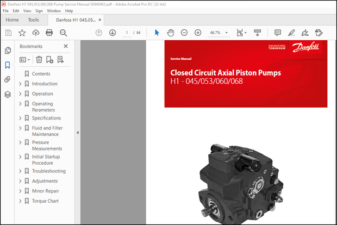Print the document
337x225 pixels.
pyautogui.click(x=49, y=33)
